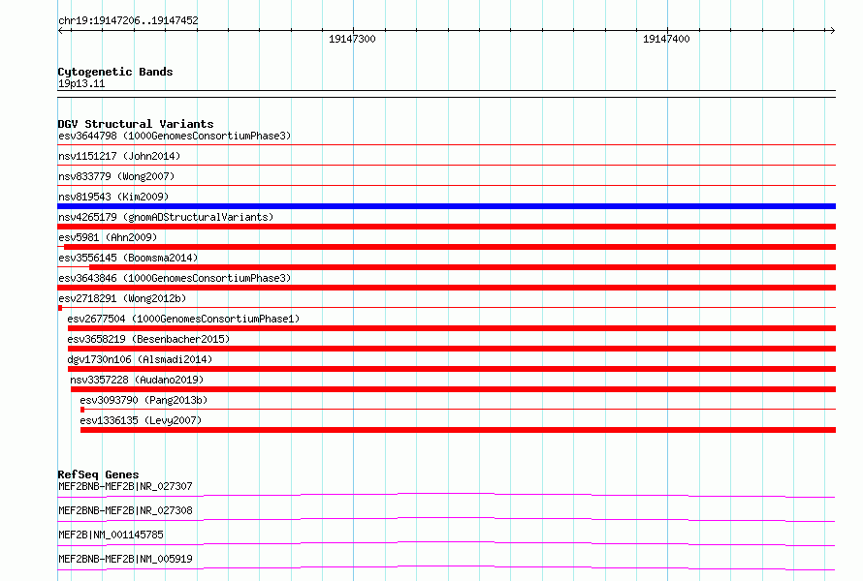Open variant dgv1730n106 (Alsmadi2014)
Viewport: 863px width, 581px height.
140,359
